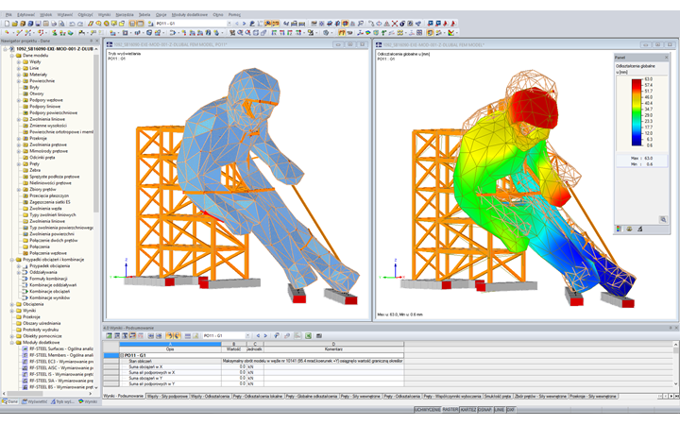Click the last icon in results table toolbar
Image resolution: width=680 pixels, height=425 pixels.
319,335
